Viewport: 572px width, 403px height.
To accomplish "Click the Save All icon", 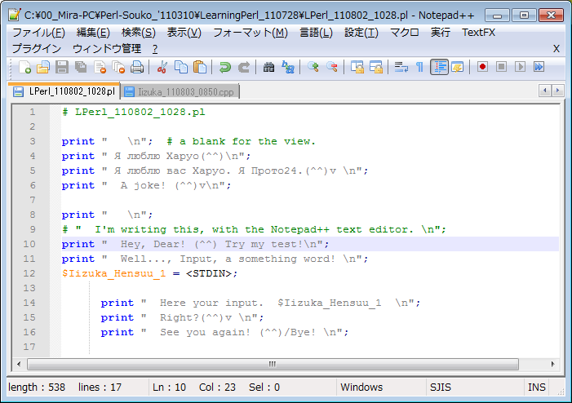I will [81, 67].
